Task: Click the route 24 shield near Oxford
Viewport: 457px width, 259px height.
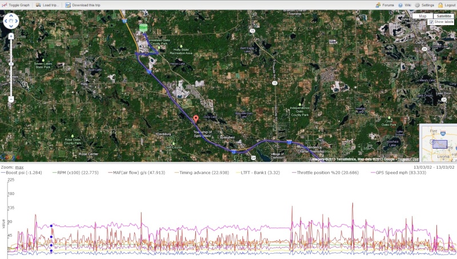Action: [424, 49]
